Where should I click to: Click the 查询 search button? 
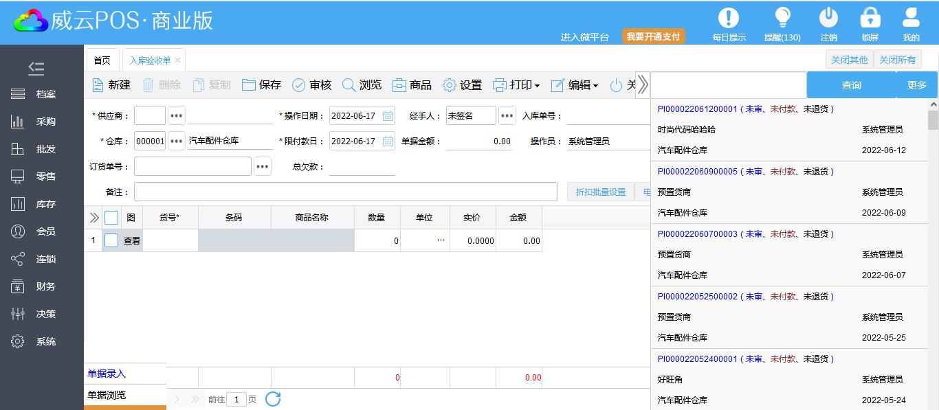(851, 85)
